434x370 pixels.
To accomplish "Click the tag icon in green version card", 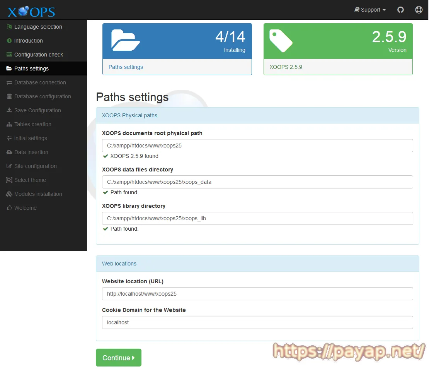I will tap(281, 41).
